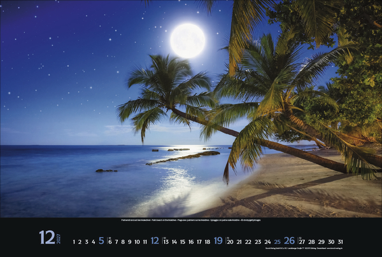Click the moon's reflection on the water
This screenshot has height=257, width=382.
175,184
